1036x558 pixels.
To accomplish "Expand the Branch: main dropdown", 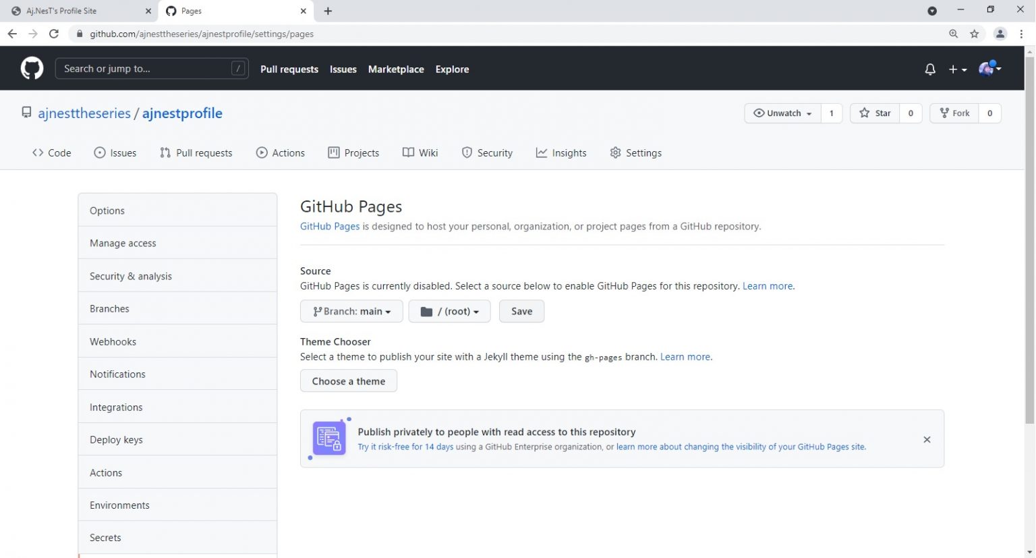I will click(x=351, y=311).
